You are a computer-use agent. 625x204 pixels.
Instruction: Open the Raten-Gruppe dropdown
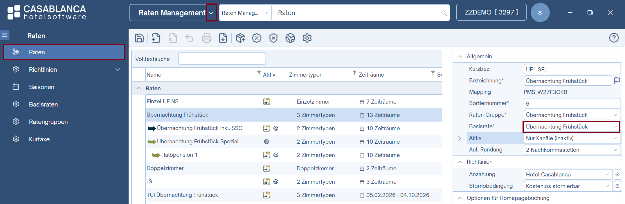(x=572, y=115)
